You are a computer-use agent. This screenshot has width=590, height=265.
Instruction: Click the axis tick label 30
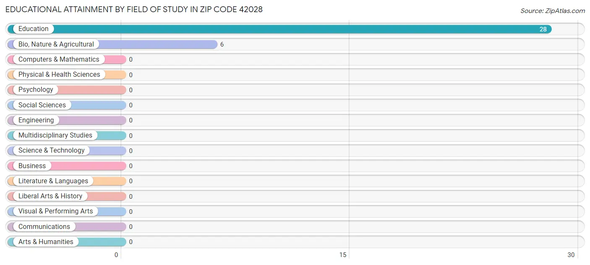tap(571, 255)
